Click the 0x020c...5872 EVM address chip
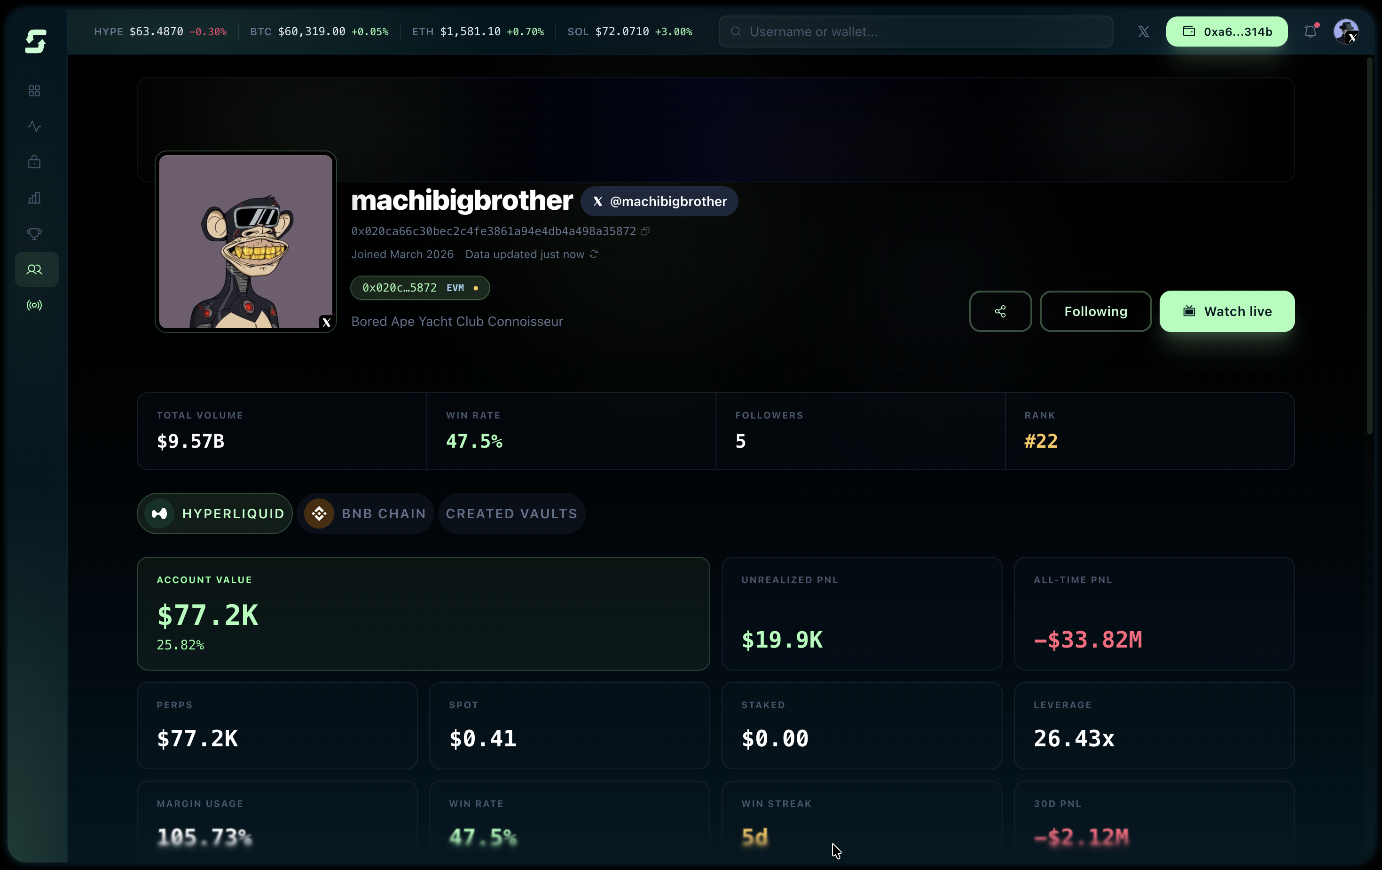 coord(420,288)
